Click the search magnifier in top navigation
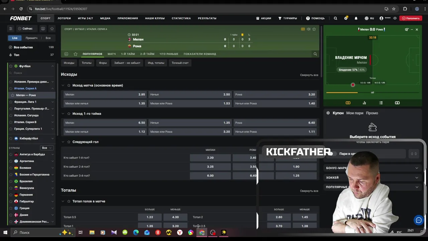 click(335, 18)
